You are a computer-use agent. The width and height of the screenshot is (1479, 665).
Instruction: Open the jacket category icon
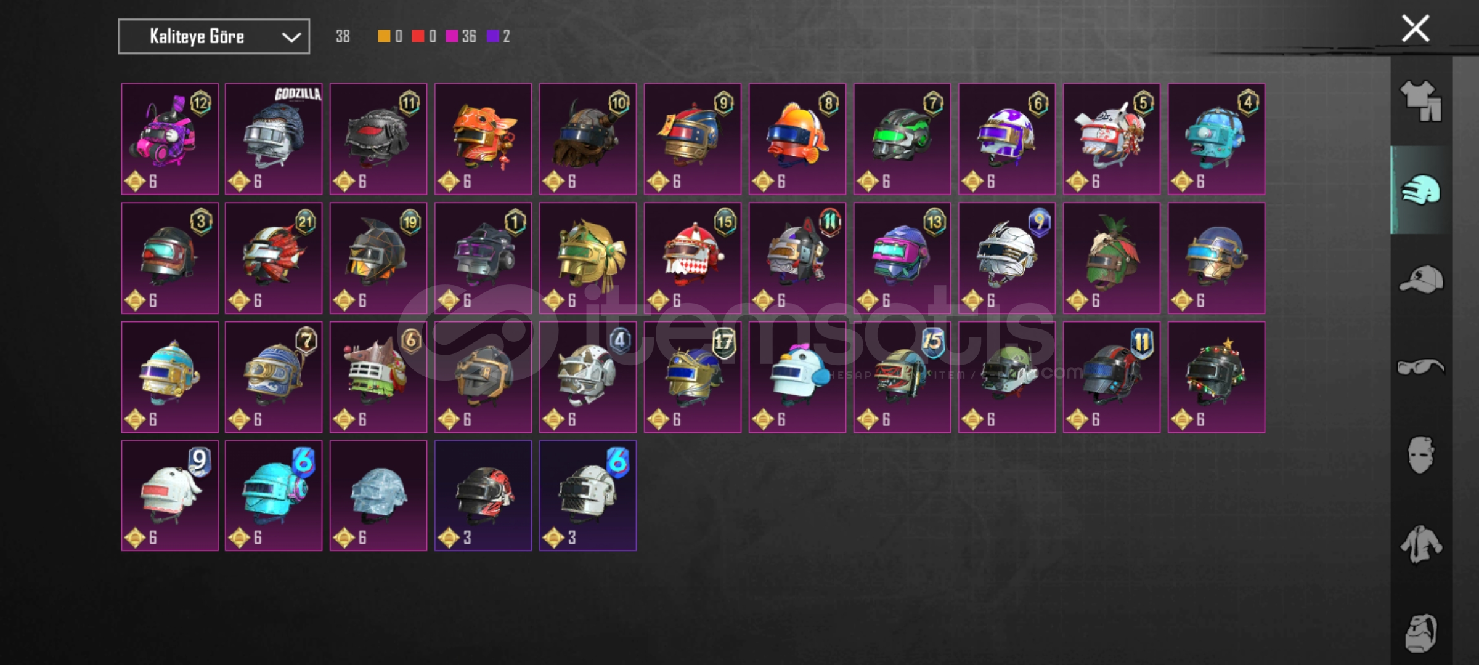(1420, 544)
